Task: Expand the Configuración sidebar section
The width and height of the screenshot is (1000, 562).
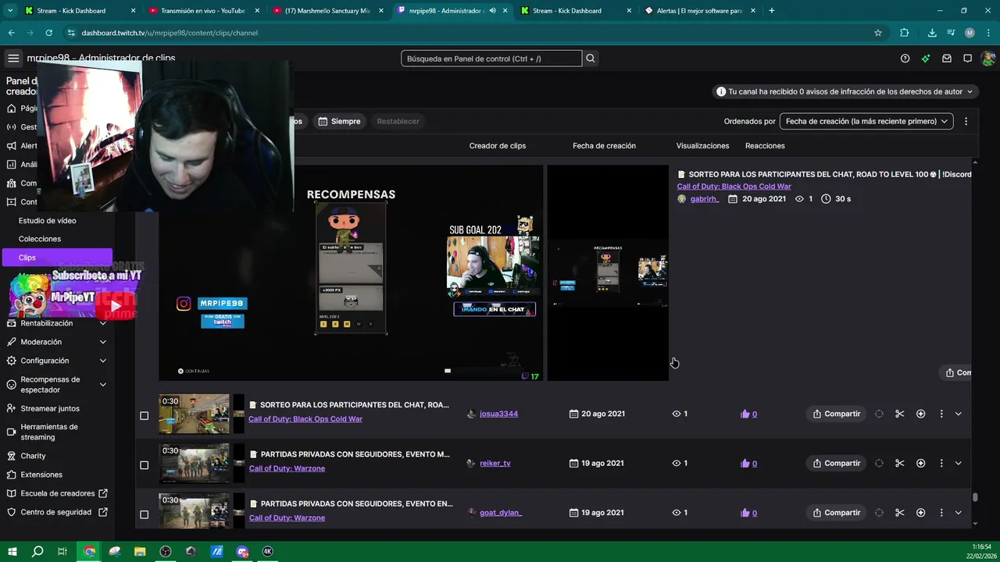Action: [102, 361]
